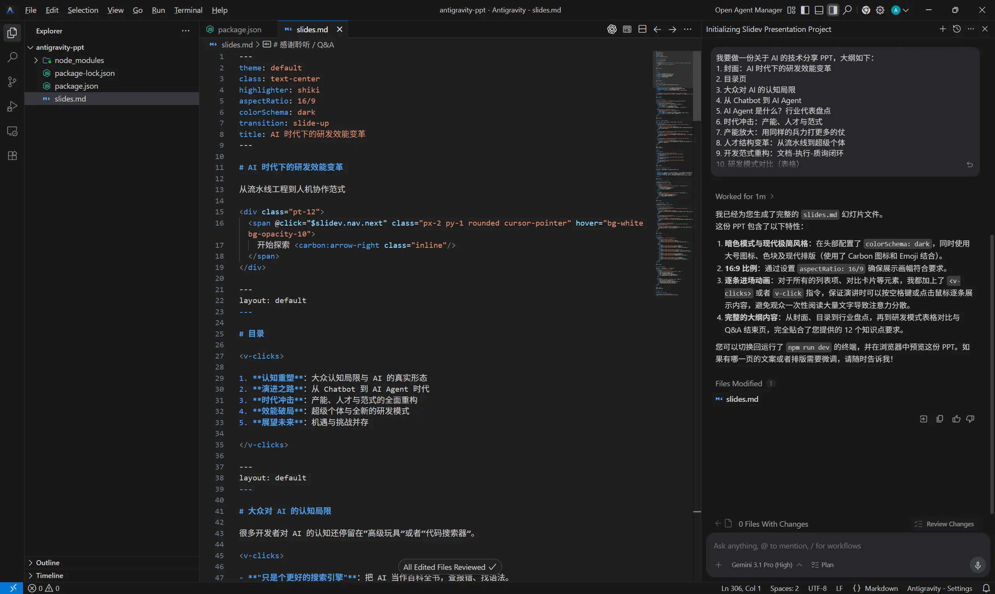Open the Selection menu

(83, 10)
